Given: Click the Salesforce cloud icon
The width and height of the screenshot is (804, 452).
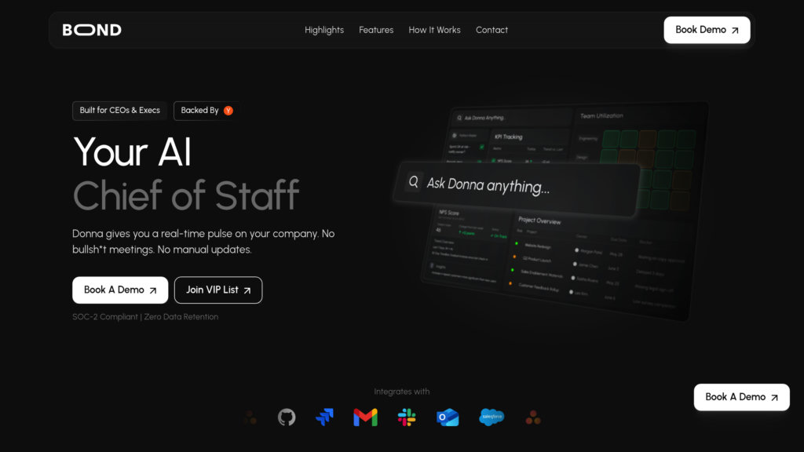Looking at the screenshot, I should [492, 417].
